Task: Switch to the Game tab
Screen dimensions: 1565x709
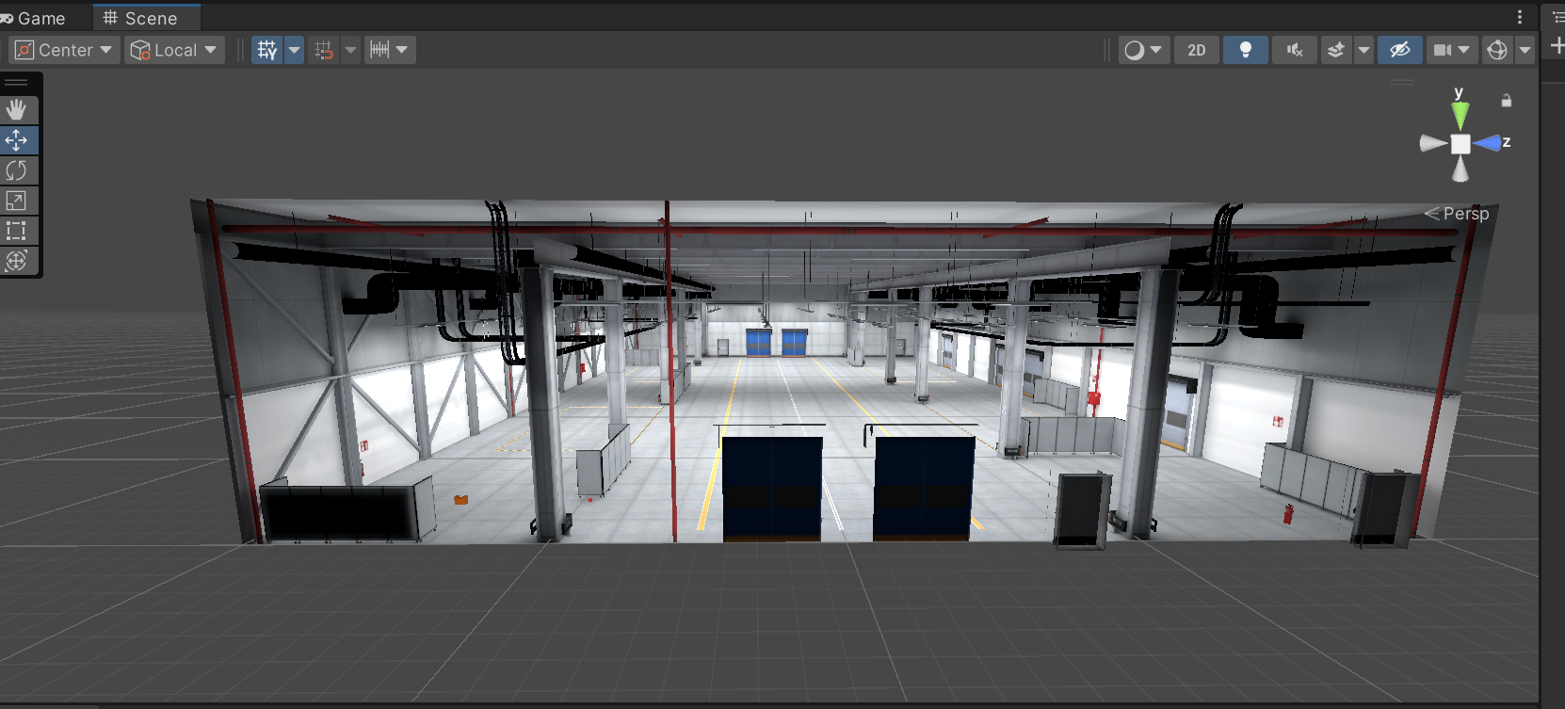Action: tap(36, 18)
